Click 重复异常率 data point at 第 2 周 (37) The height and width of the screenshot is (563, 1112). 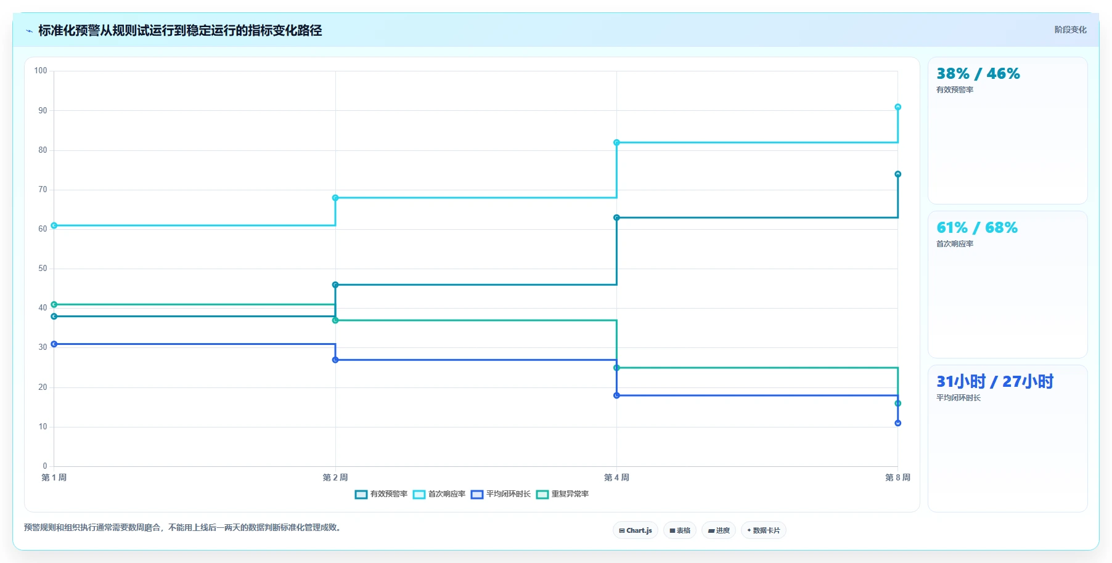tap(335, 320)
